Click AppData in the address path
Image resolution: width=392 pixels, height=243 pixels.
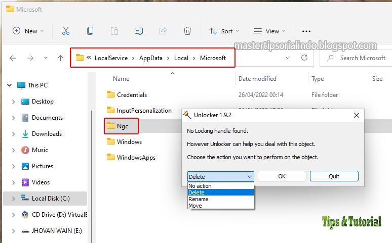tap(151, 58)
